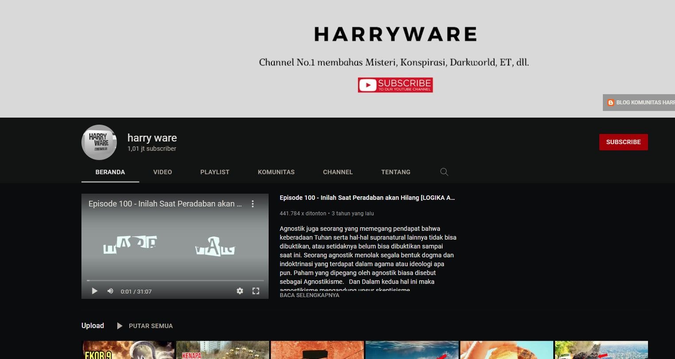Screen dimensions: 675x359
Task: Mute the video by clicking the volume icon
Action: (110, 291)
